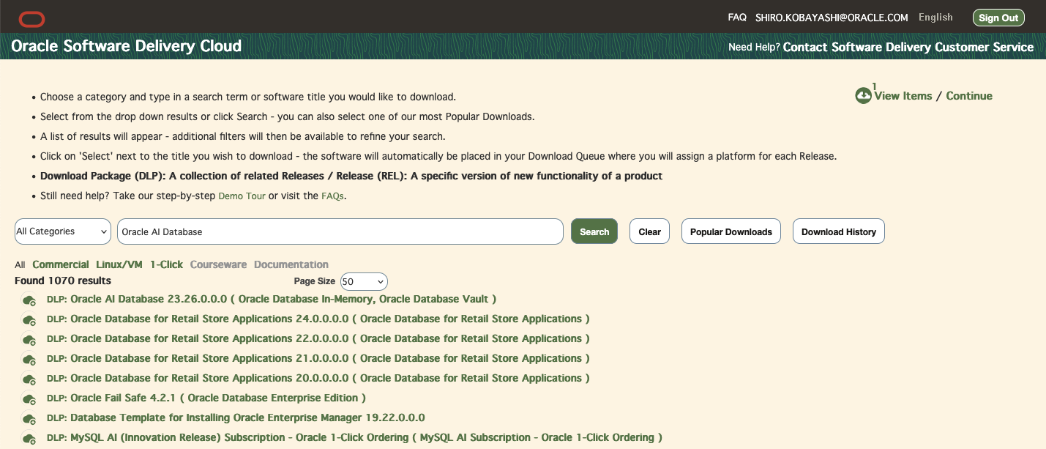The image size is (1046, 449).
Task: Click the Sign Out button
Action: click(998, 18)
